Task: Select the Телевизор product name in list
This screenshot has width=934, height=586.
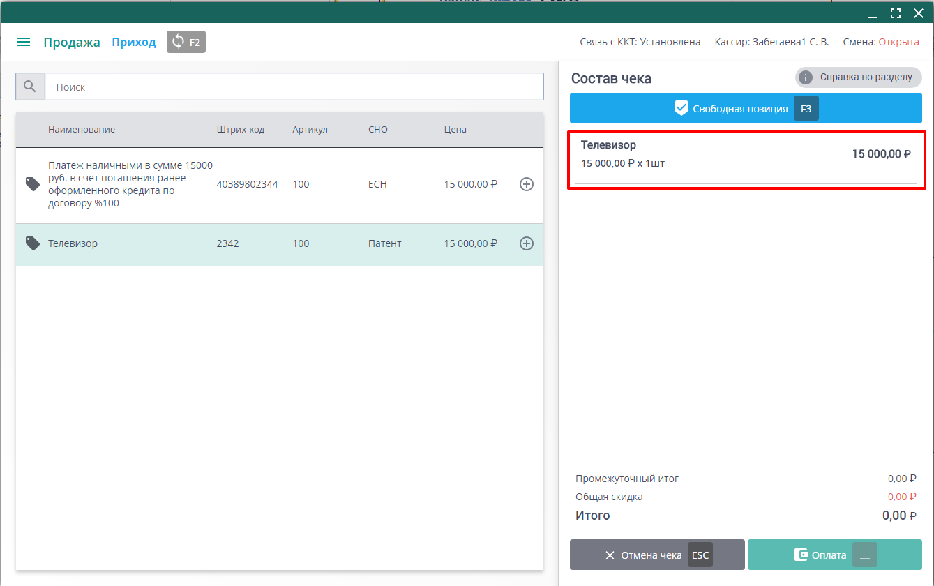Action: click(x=73, y=243)
